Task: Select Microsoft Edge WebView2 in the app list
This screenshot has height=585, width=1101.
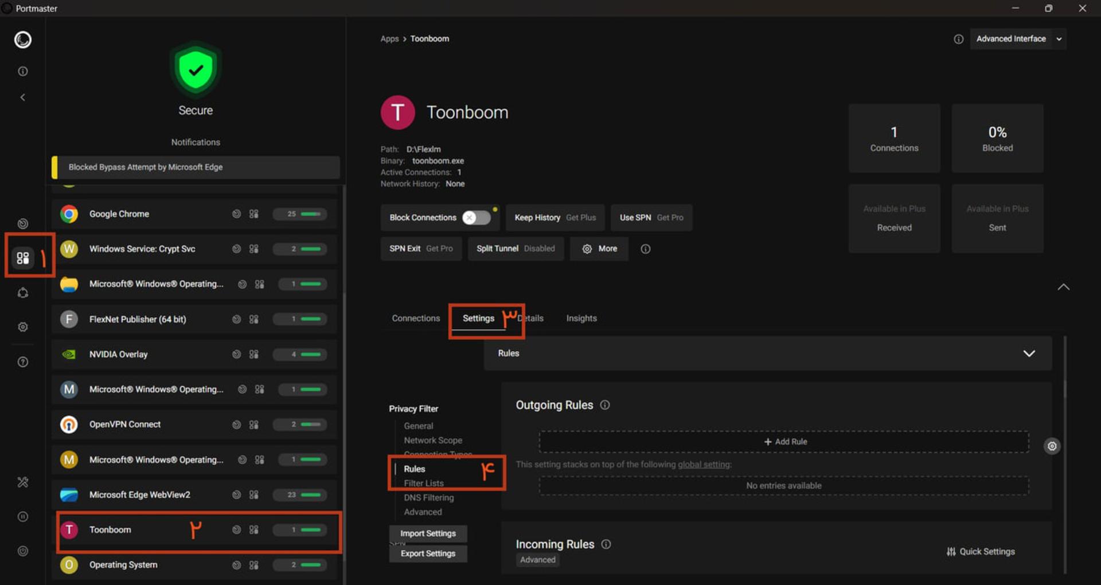Action: pos(194,494)
